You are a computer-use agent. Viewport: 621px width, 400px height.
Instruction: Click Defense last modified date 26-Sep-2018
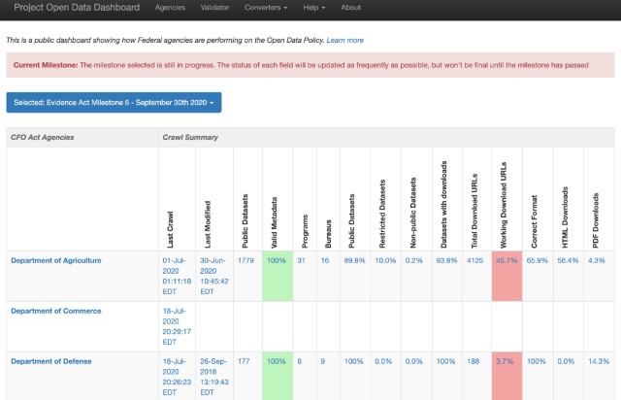pyautogui.click(x=213, y=377)
